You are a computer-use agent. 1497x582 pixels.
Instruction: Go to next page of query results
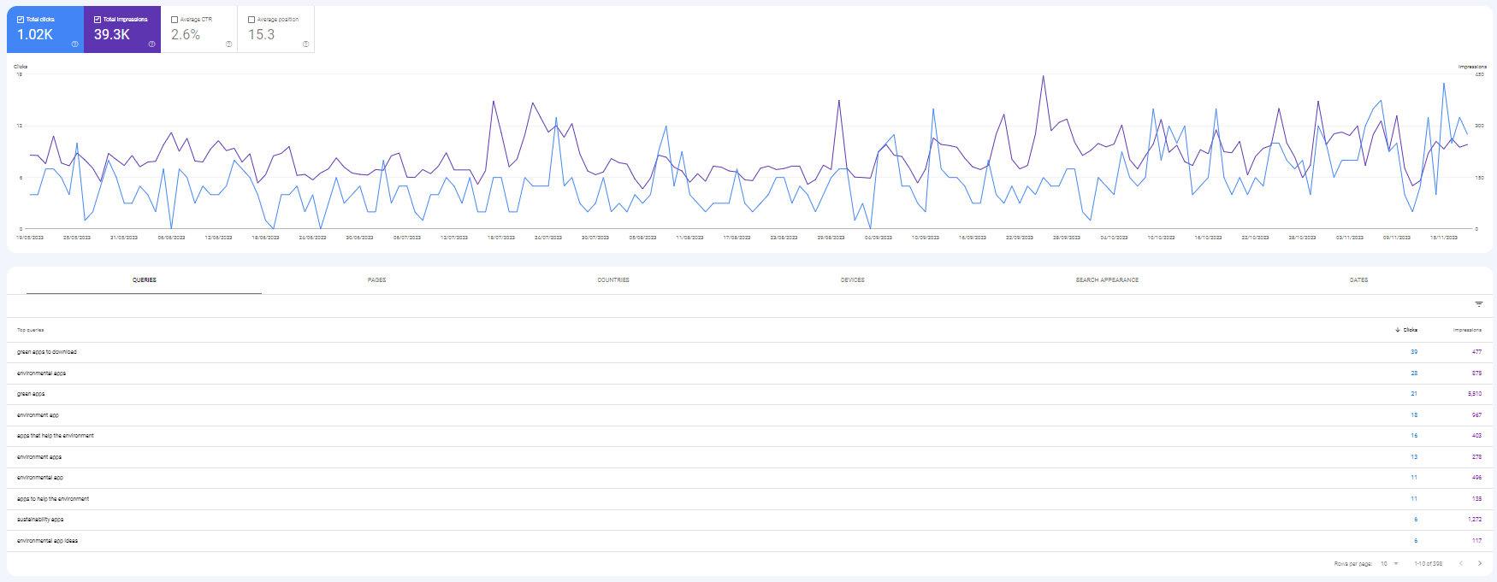pos(1480,563)
